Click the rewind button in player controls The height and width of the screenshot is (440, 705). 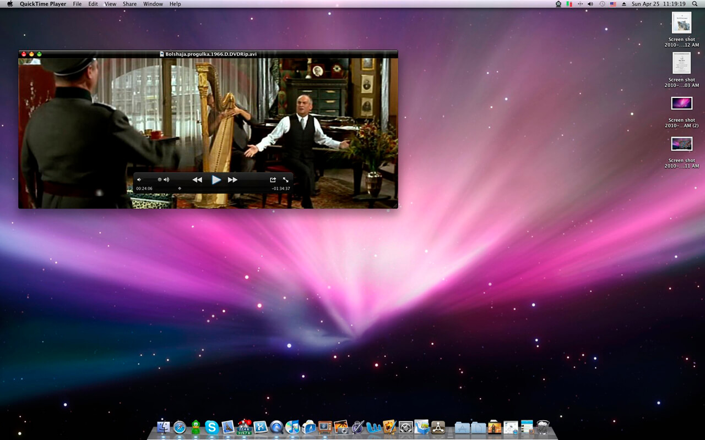pos(197,180)
